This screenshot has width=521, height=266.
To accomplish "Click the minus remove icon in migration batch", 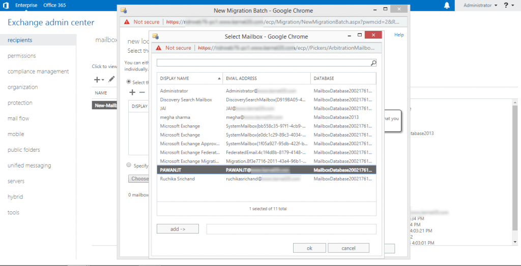I will pos(142,92).
